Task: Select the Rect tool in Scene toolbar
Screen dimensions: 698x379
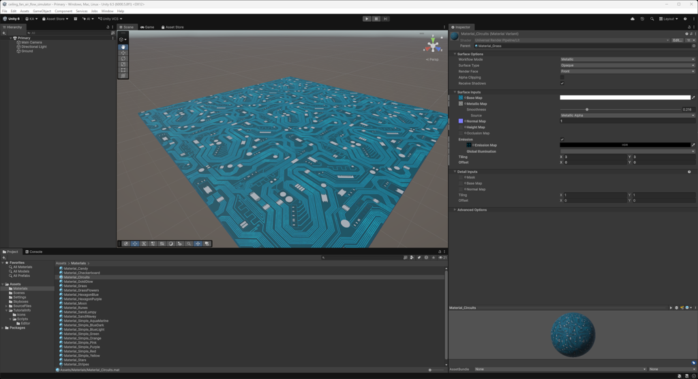Action: coord(123,70)
